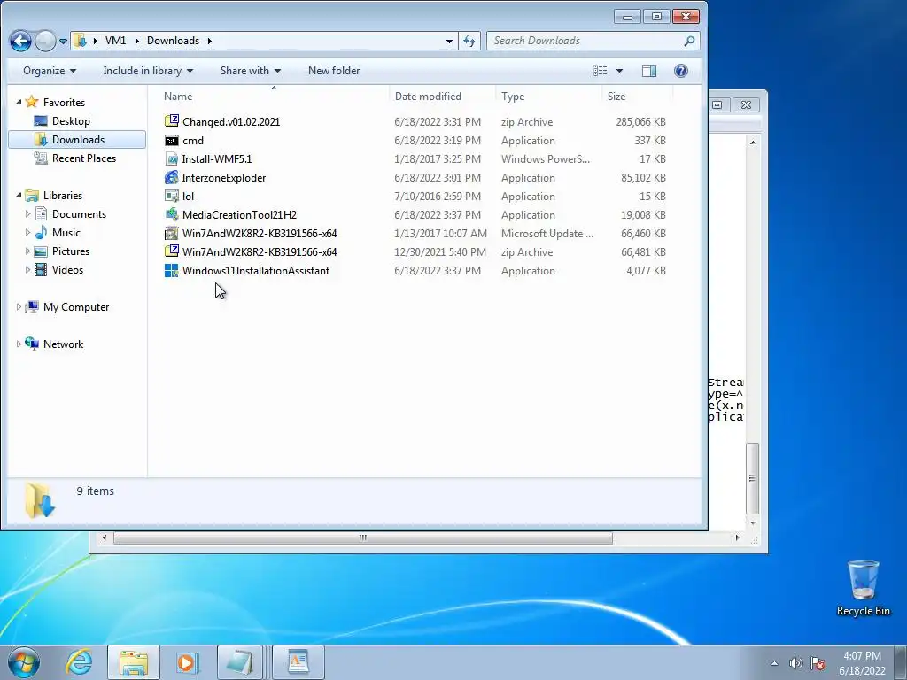Open Internet Explorer from the taskbar
907x680 pixels.
(79, 662)
